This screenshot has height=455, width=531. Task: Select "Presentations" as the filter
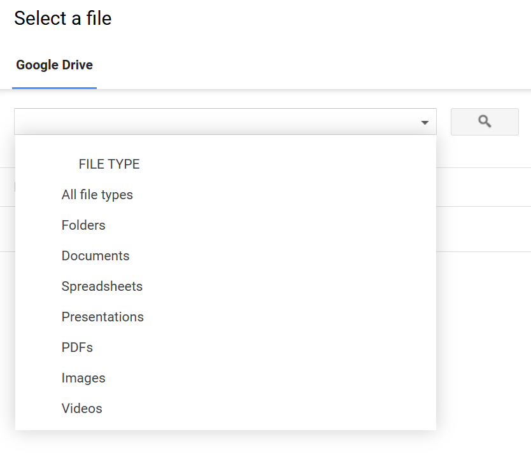click(103, 317)
